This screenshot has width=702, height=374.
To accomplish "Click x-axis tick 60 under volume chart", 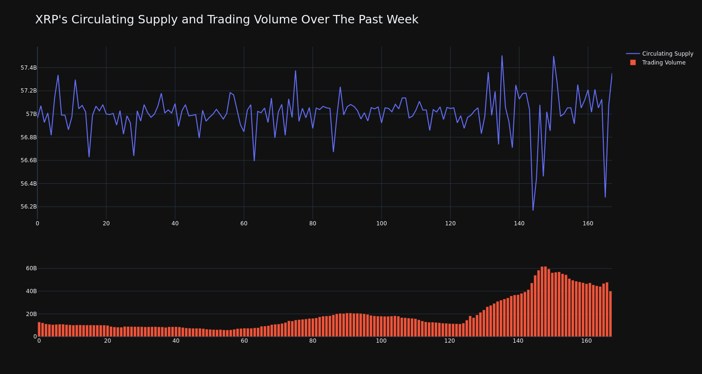I will pyautogui.click(x=244, y=341).
